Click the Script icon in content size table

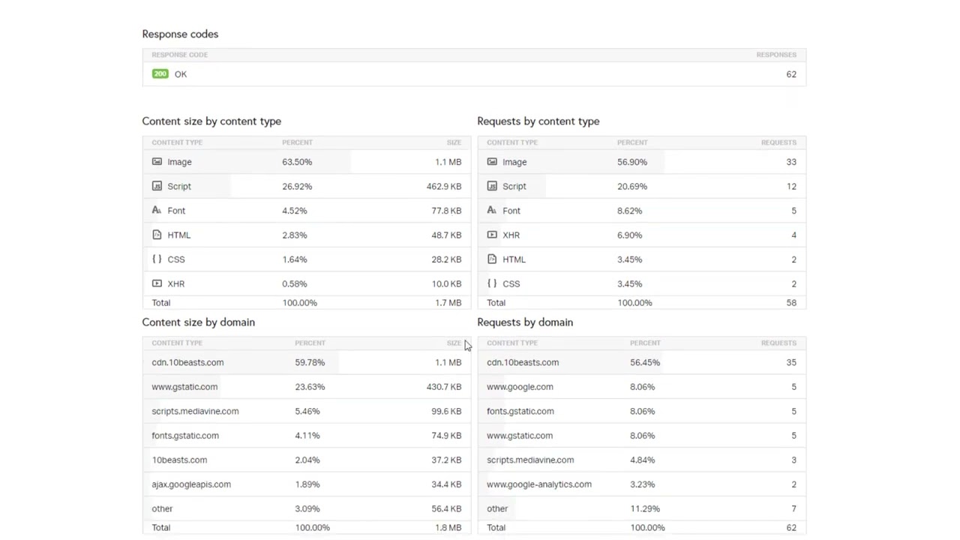coord(157,186)
